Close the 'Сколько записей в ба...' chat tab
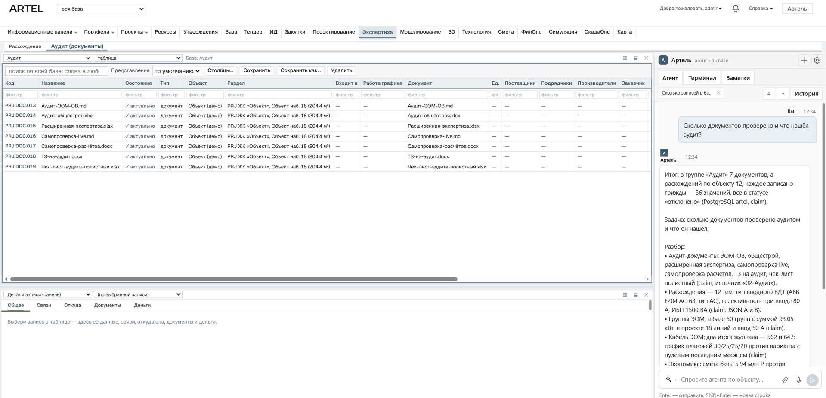 pos(718,93)
